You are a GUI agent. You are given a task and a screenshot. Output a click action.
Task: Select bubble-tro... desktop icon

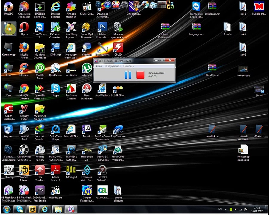tap(259, 8)
